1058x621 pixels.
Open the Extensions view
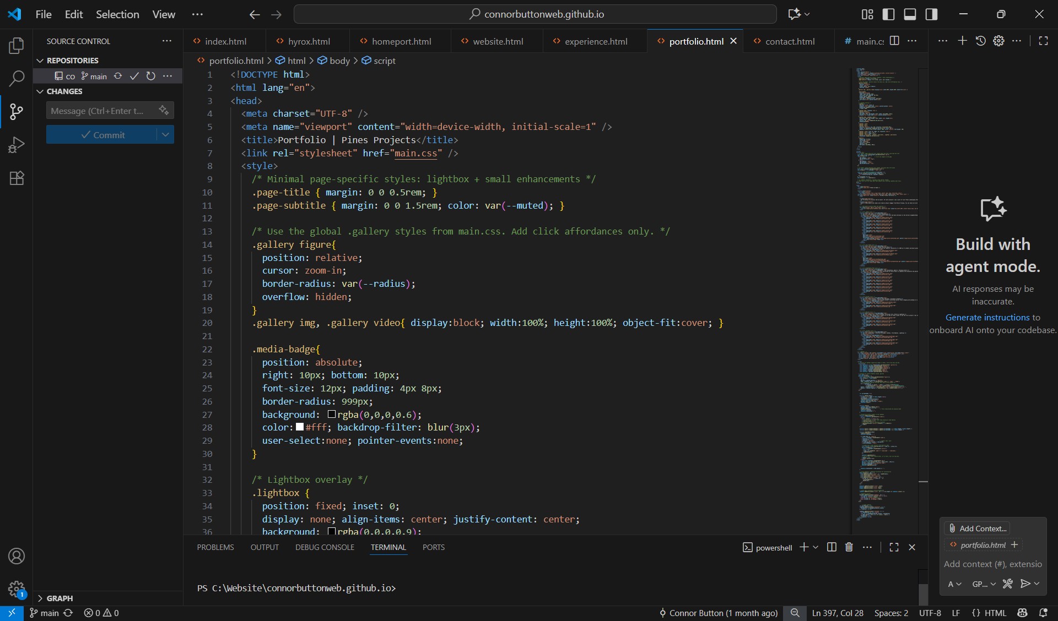point(17,178)
